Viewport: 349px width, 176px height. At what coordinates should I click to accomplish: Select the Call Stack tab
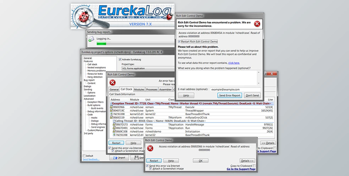coord(126,89)
